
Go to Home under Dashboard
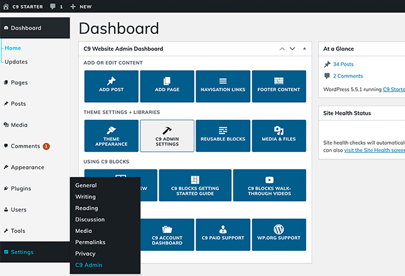click(13, 48)
